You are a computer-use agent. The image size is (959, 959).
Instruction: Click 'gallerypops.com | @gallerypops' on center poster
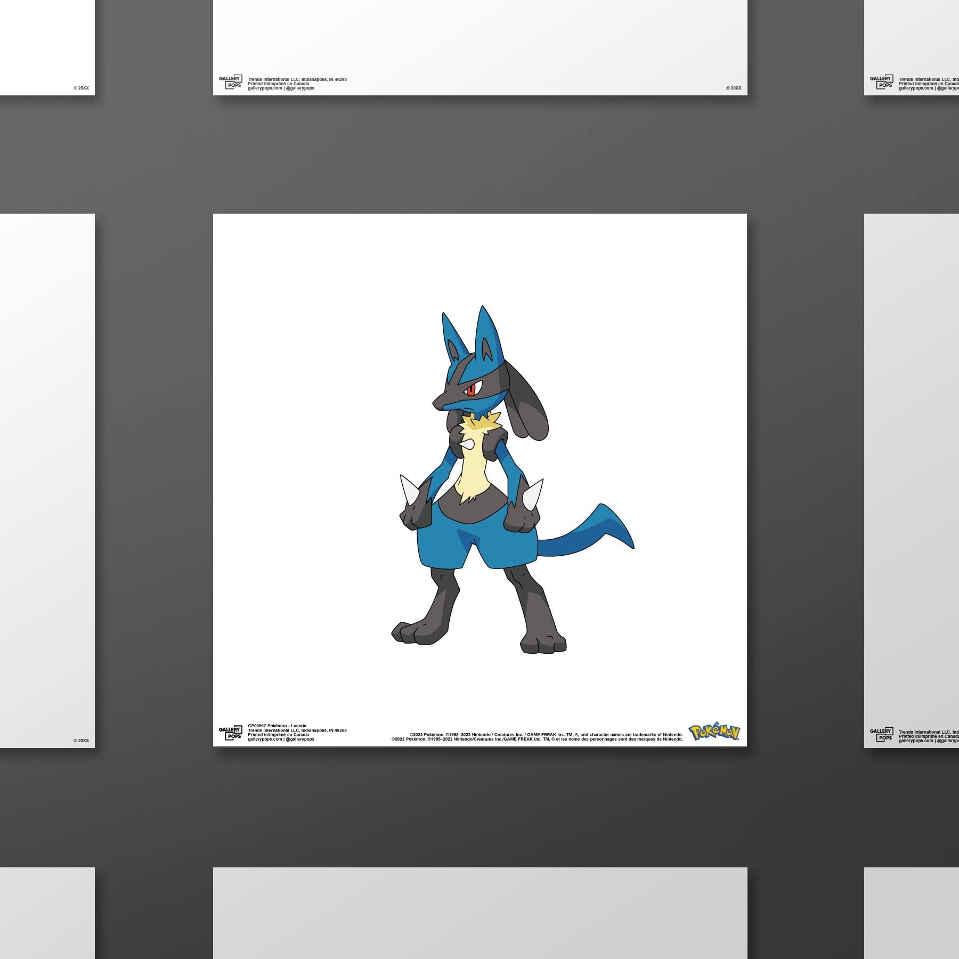281,739
